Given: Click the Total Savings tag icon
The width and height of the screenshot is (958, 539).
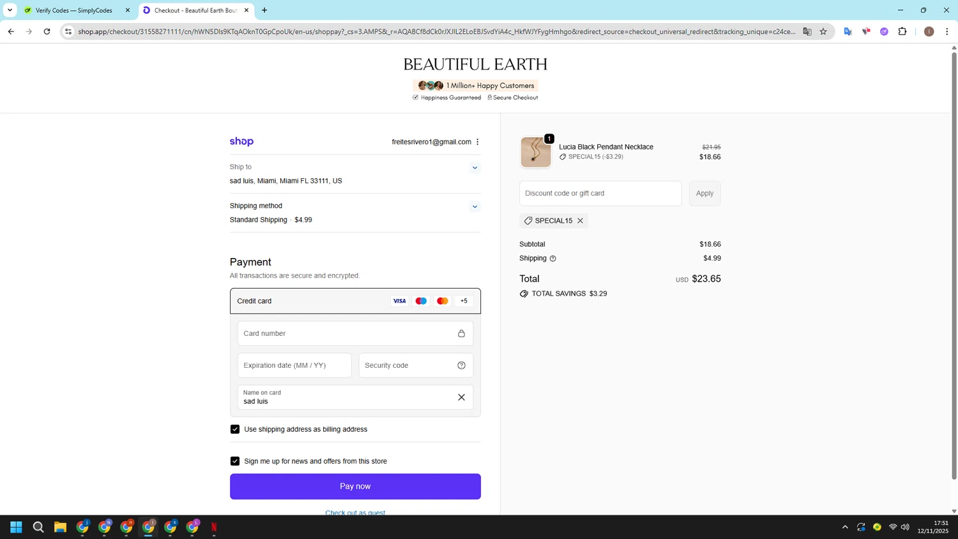Looking at the screenshot, I should tap(524, 294).
